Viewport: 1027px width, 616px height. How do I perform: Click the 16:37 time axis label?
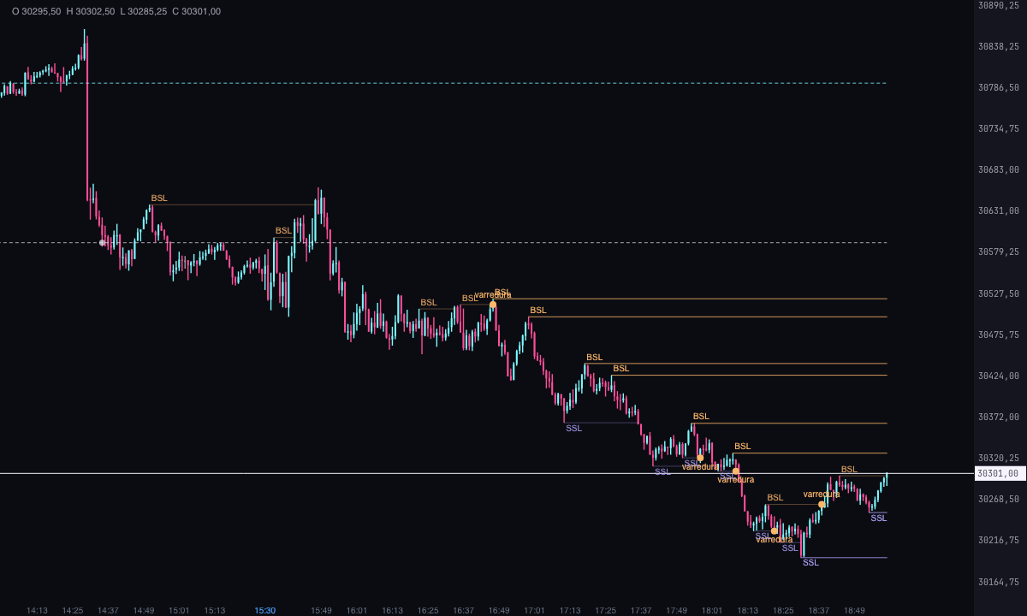tap(464, 611)
